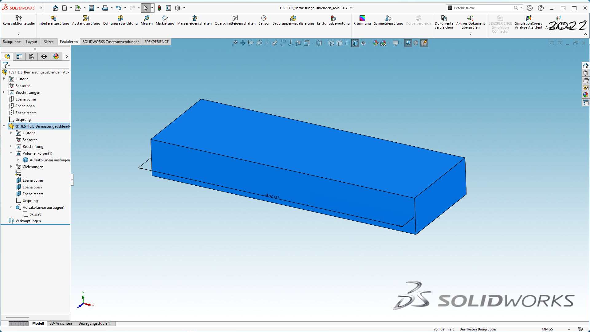Toggle shaded with edges display

point(355,43)
